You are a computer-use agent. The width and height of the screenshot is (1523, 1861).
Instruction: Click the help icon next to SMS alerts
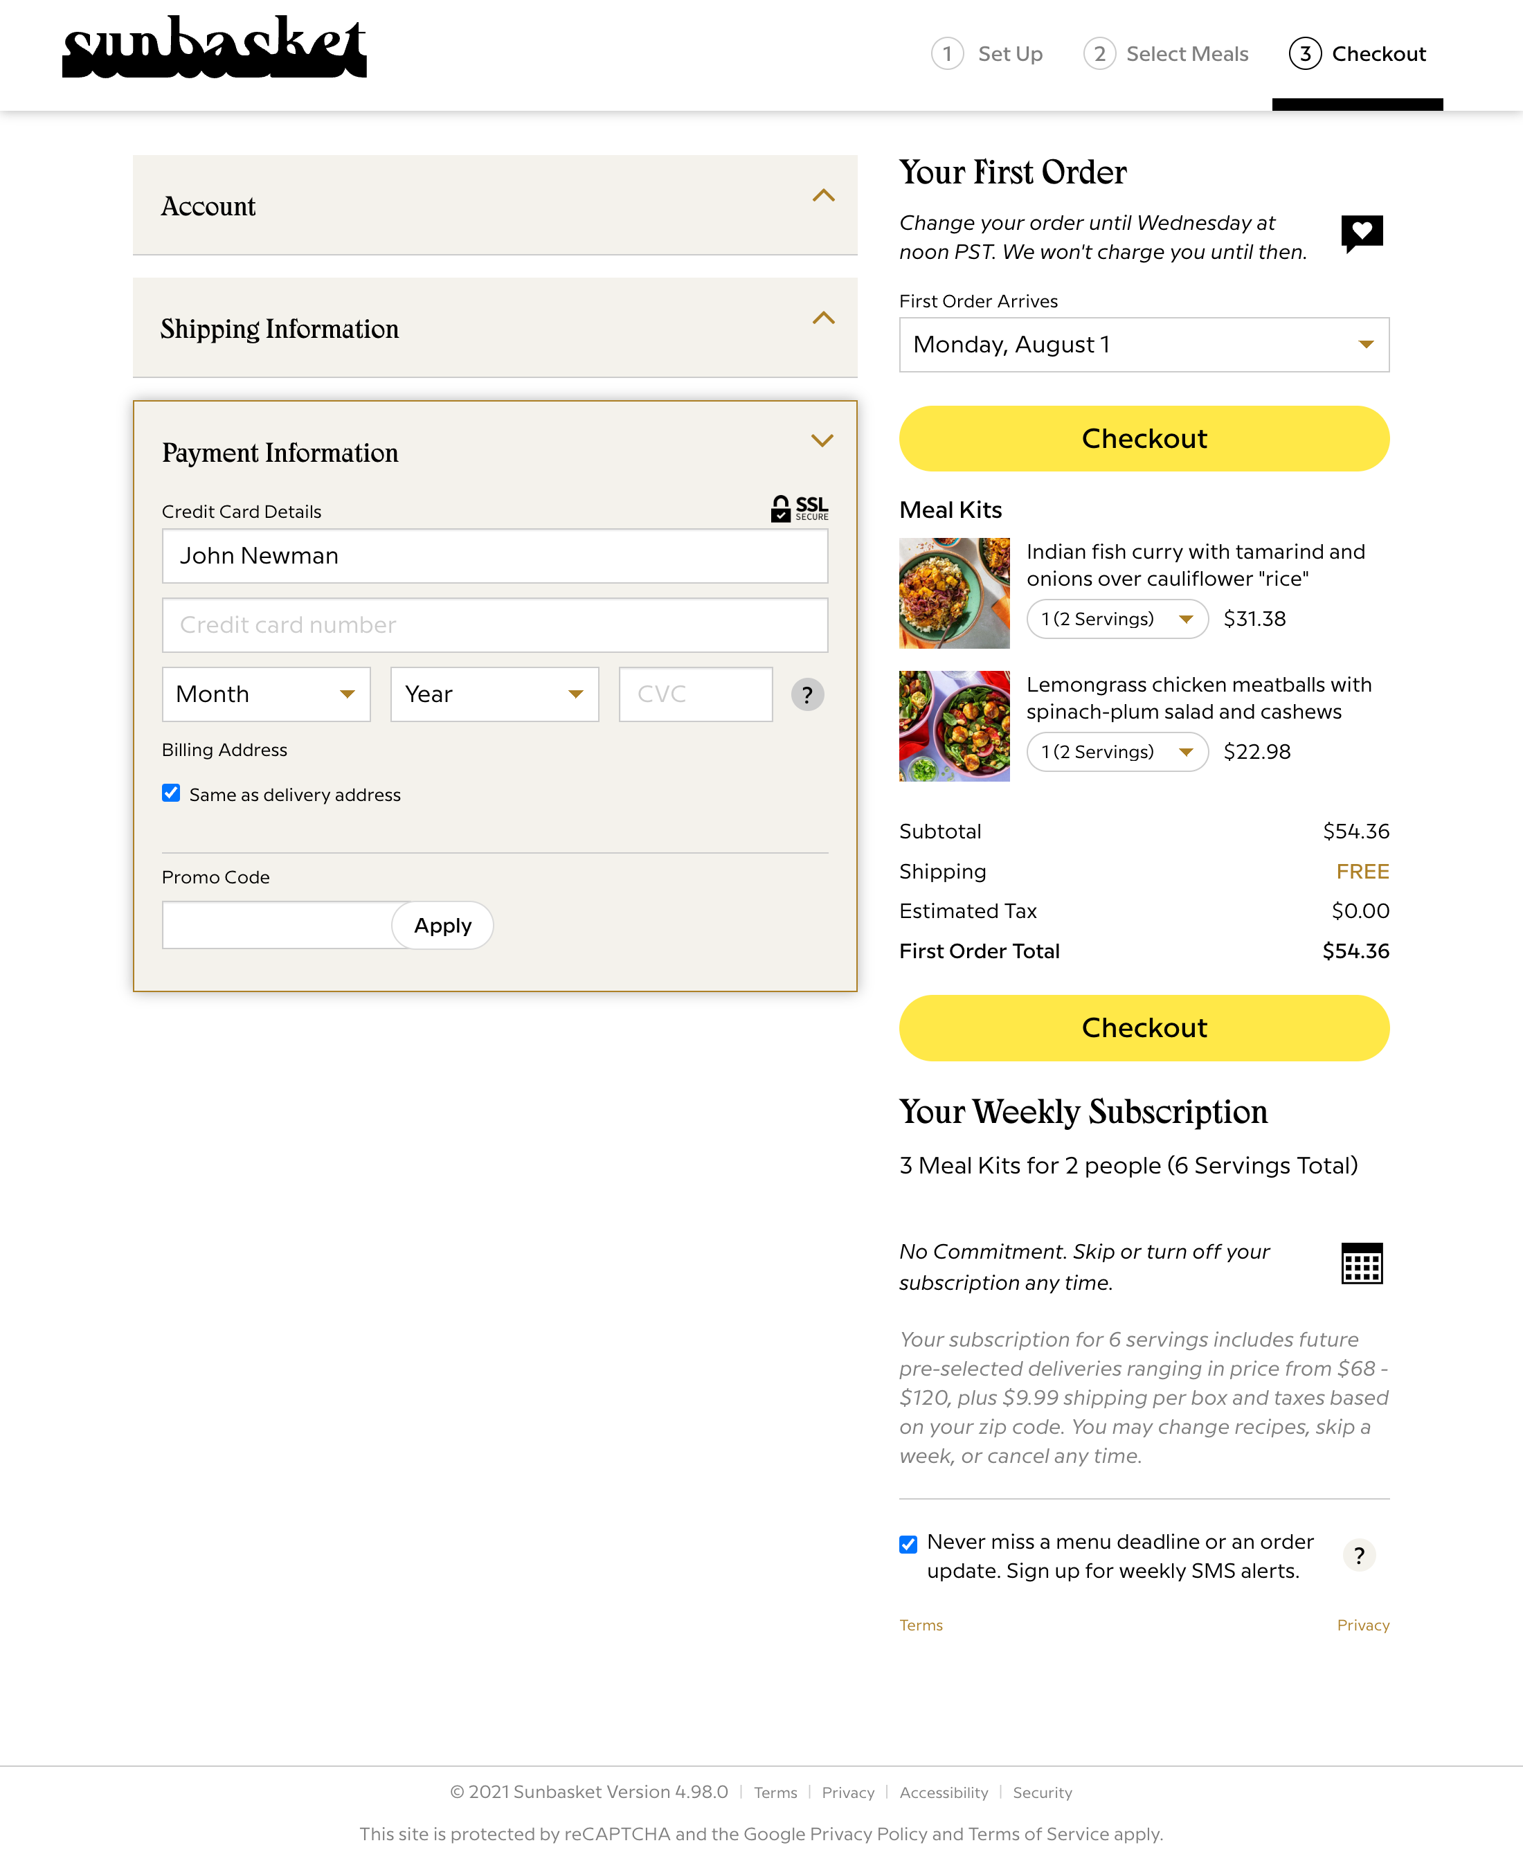1359,1555
